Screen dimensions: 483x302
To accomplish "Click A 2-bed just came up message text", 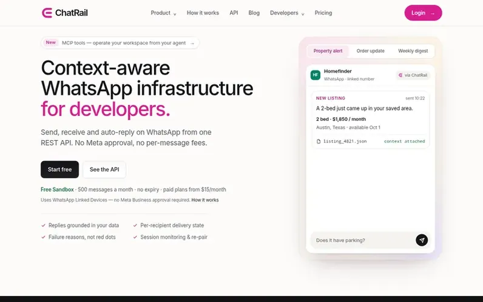I will coord(364,109).
